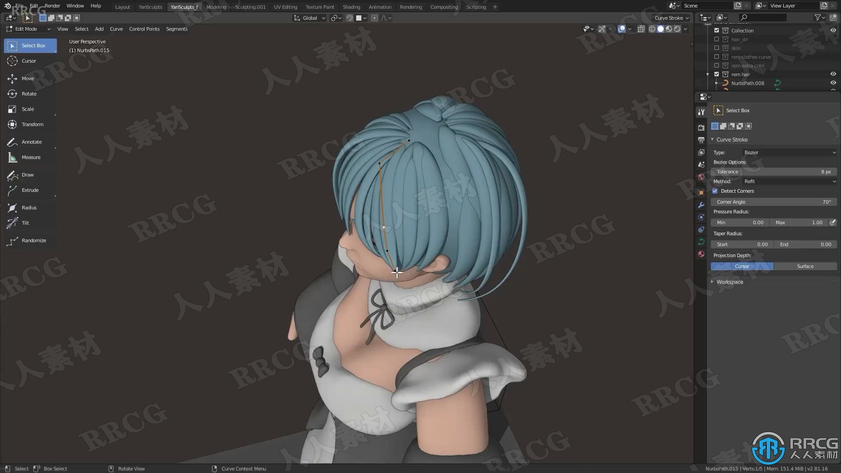841x473 pixels.
Task: Switch viewport to wireframe shading
Action: [652, 29]
